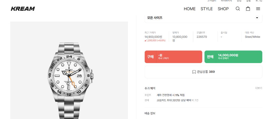This screenshot has height=119, width=270.
Task: Click 더보기 next to 추가 혜택
Action: click(258, 88)
